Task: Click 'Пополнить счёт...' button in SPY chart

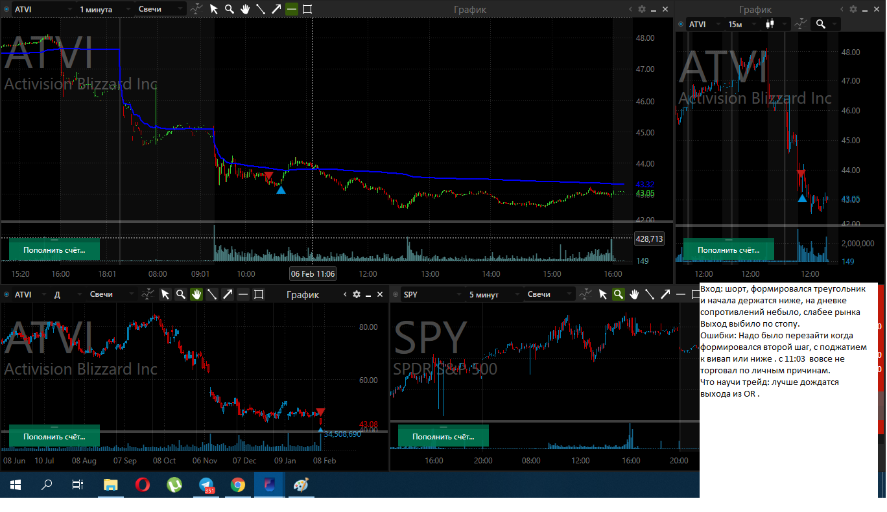Action: 443,436
